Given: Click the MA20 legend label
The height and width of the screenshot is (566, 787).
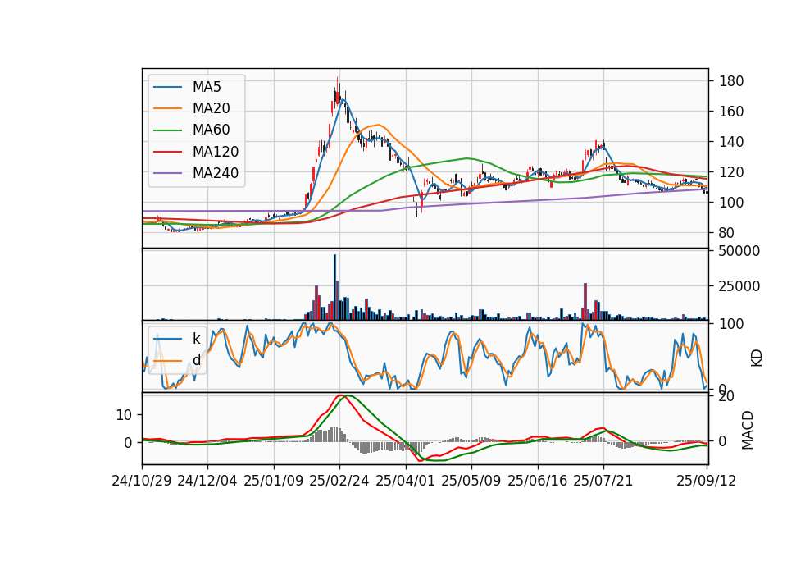Looking at the screenshot, I should 211,108.
